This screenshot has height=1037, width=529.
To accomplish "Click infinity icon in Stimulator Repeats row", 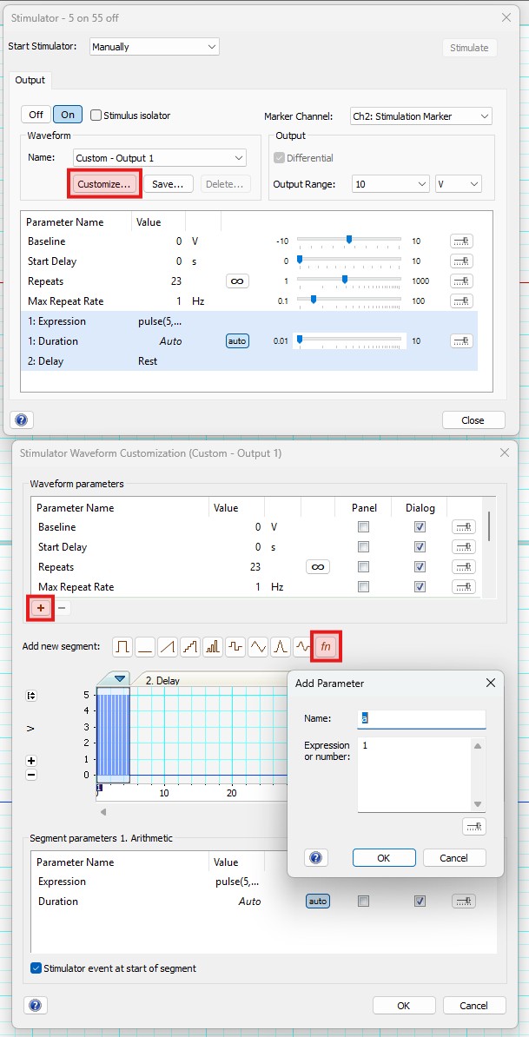I will pos(236,281).
